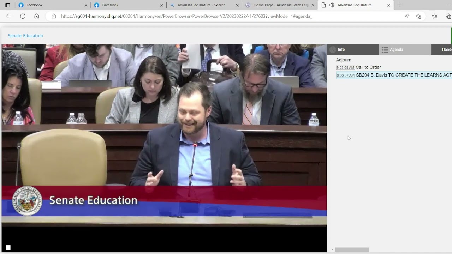Click the horizontal scrollbar thumb in agenda panel

[x=352, y=249]
